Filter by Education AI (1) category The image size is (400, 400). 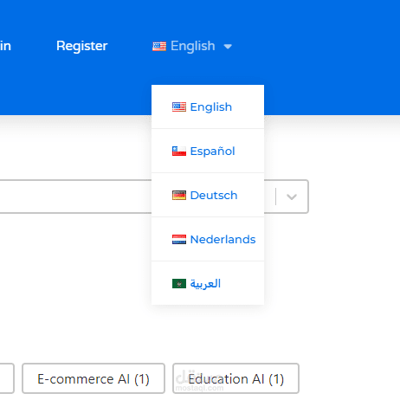click(x=235, y=378)
